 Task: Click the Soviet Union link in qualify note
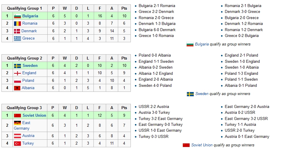(202, 145)
